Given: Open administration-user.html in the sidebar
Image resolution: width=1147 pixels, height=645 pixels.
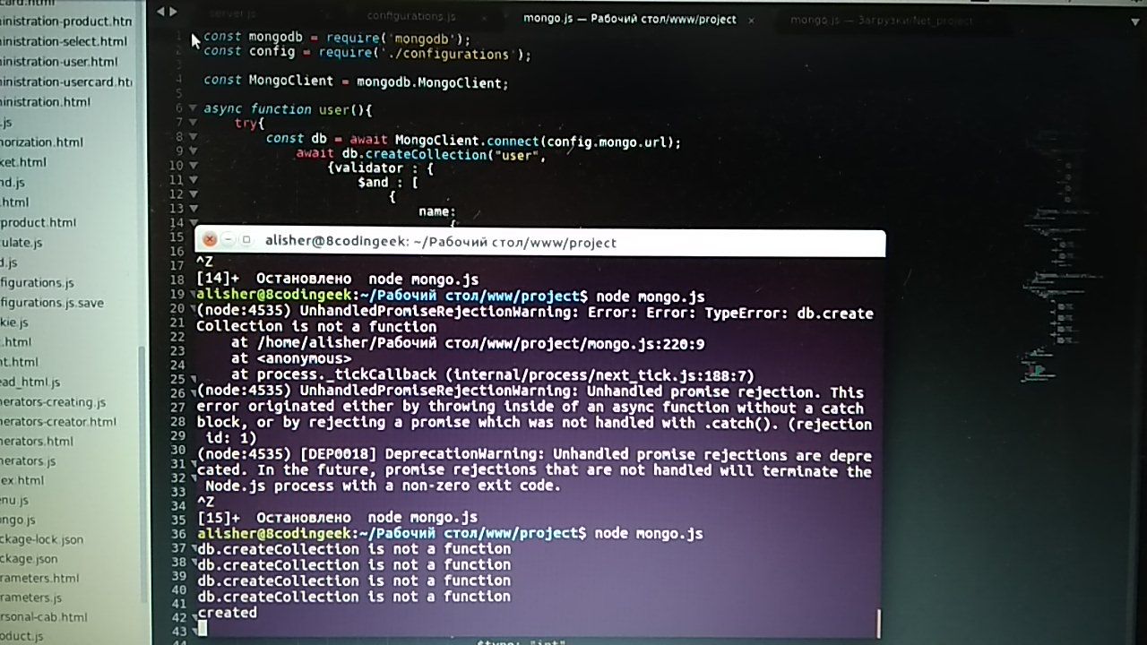Looking at the screenshot, I should 60,62.
